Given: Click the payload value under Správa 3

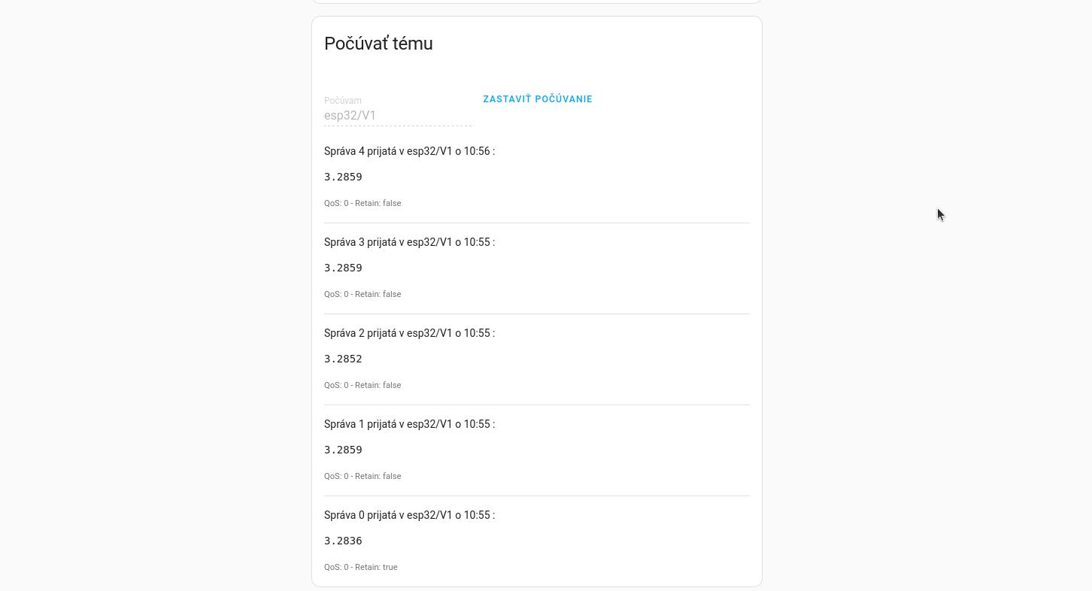Looking at the screenshot, I should pyautogui.click(x=343, y=268).
